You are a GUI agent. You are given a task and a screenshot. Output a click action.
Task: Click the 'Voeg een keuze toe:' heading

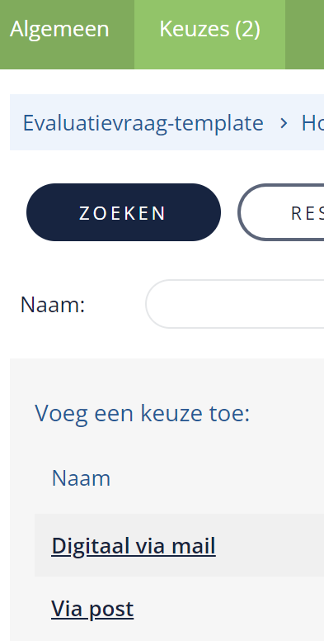[142, 413]
